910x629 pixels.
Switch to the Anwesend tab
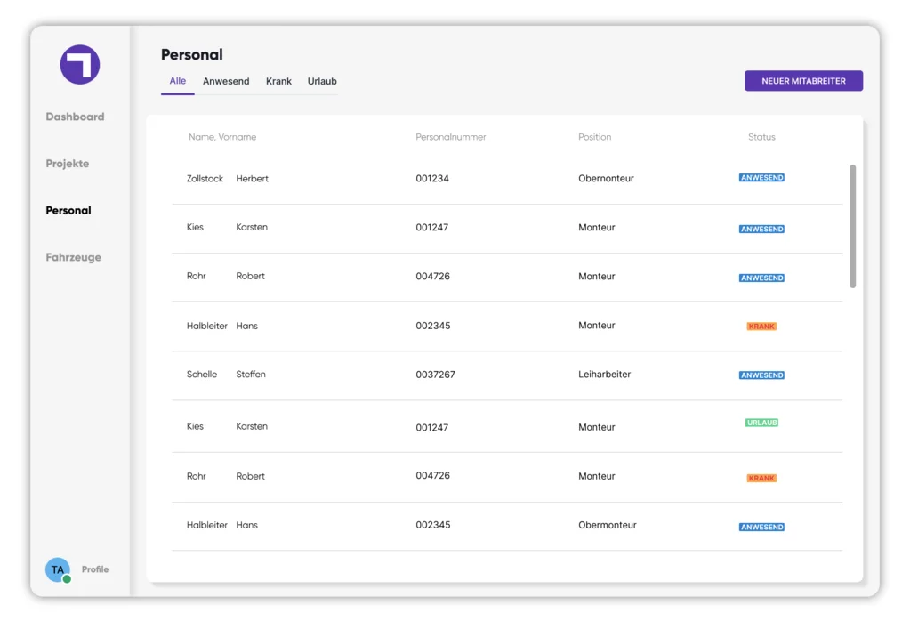tap(226, 81)
